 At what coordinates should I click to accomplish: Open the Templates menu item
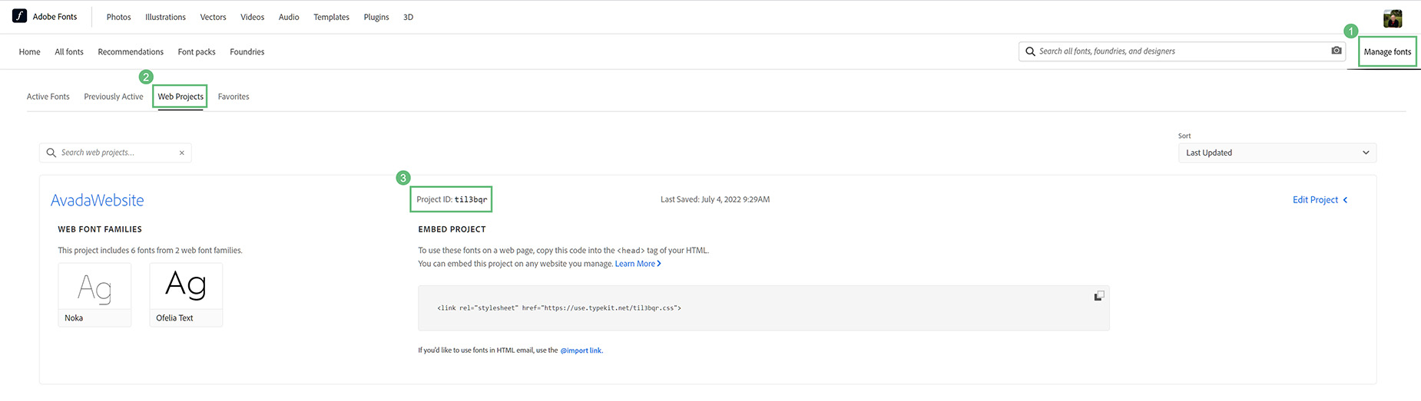pyautogui.click(x=331, y=17)
